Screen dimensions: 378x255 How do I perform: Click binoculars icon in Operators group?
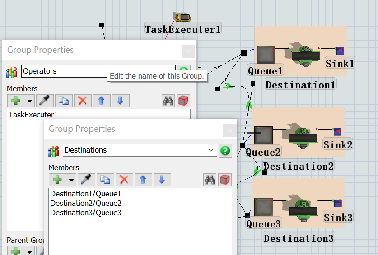click(x=168, y=101)
